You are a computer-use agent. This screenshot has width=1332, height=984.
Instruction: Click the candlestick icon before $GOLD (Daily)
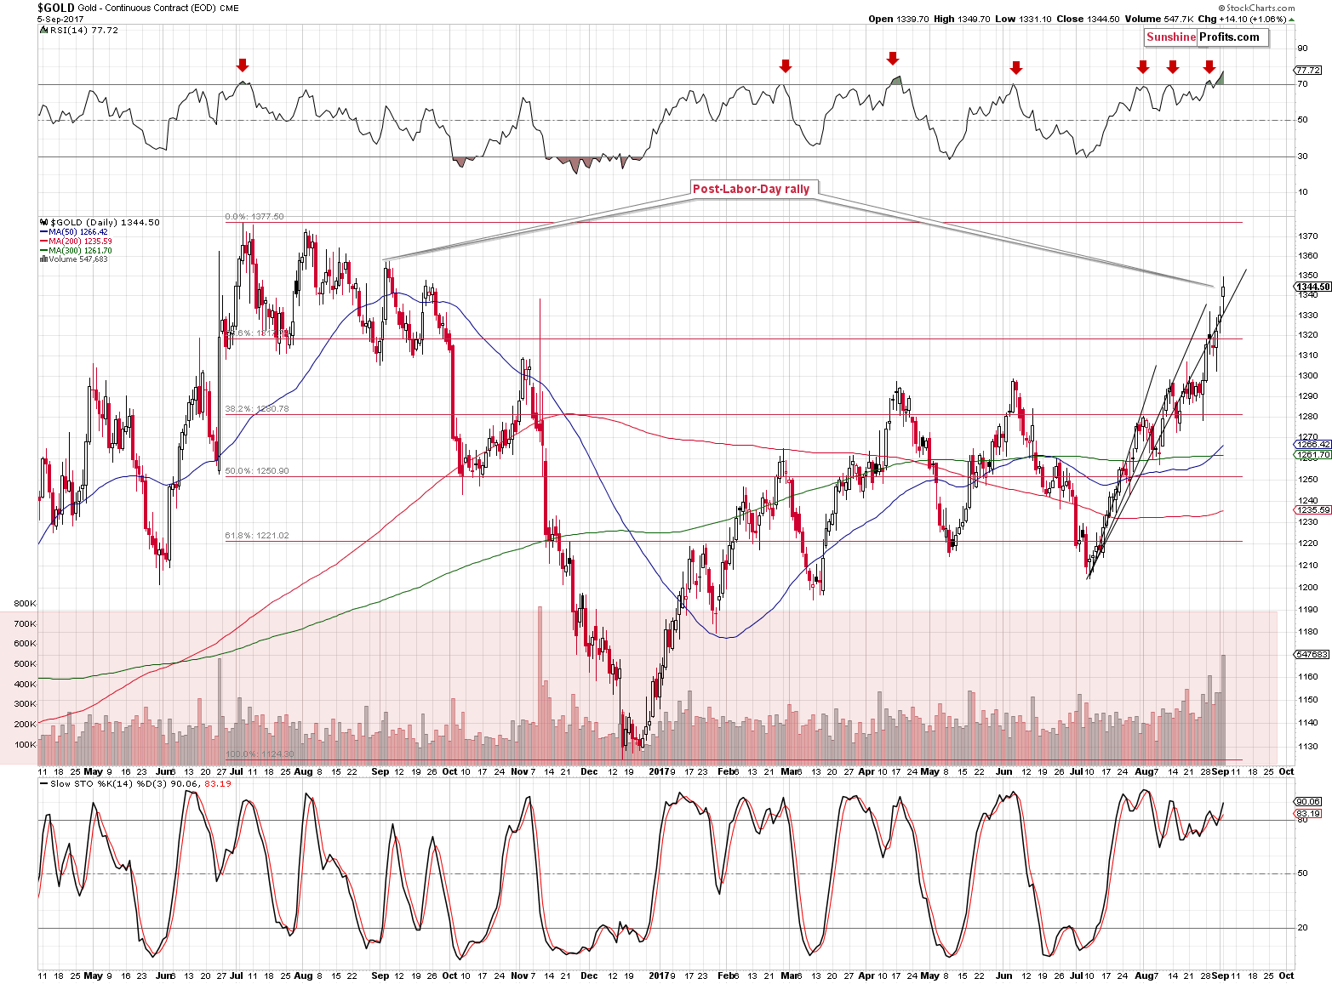pos(44,222)
